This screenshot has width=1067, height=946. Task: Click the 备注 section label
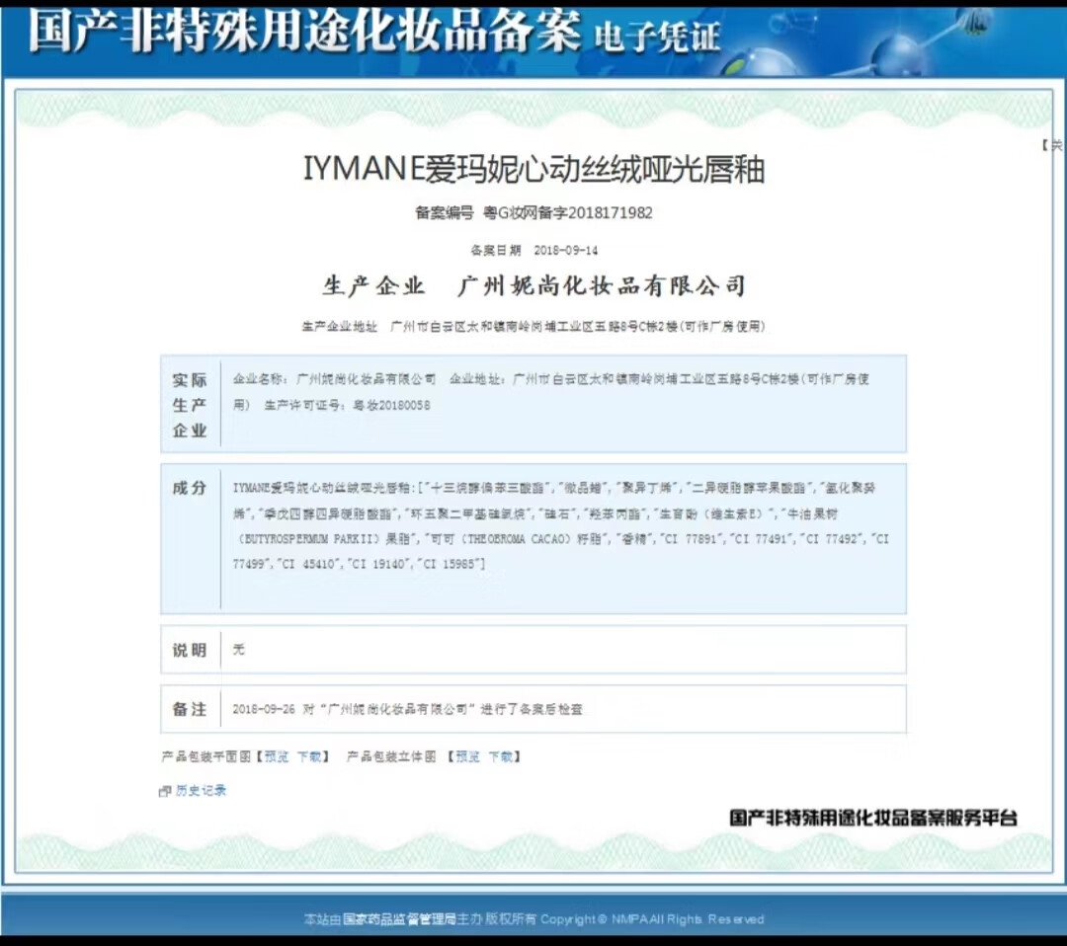189,709
